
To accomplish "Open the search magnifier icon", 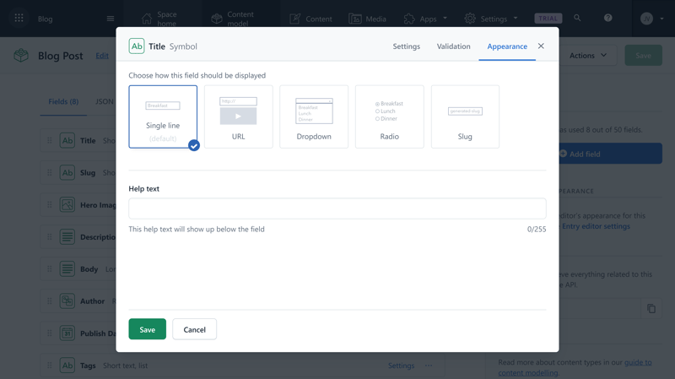I will click(577, 18).
